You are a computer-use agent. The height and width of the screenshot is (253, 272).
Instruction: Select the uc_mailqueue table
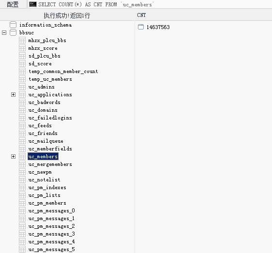click(x=46, y=141)
